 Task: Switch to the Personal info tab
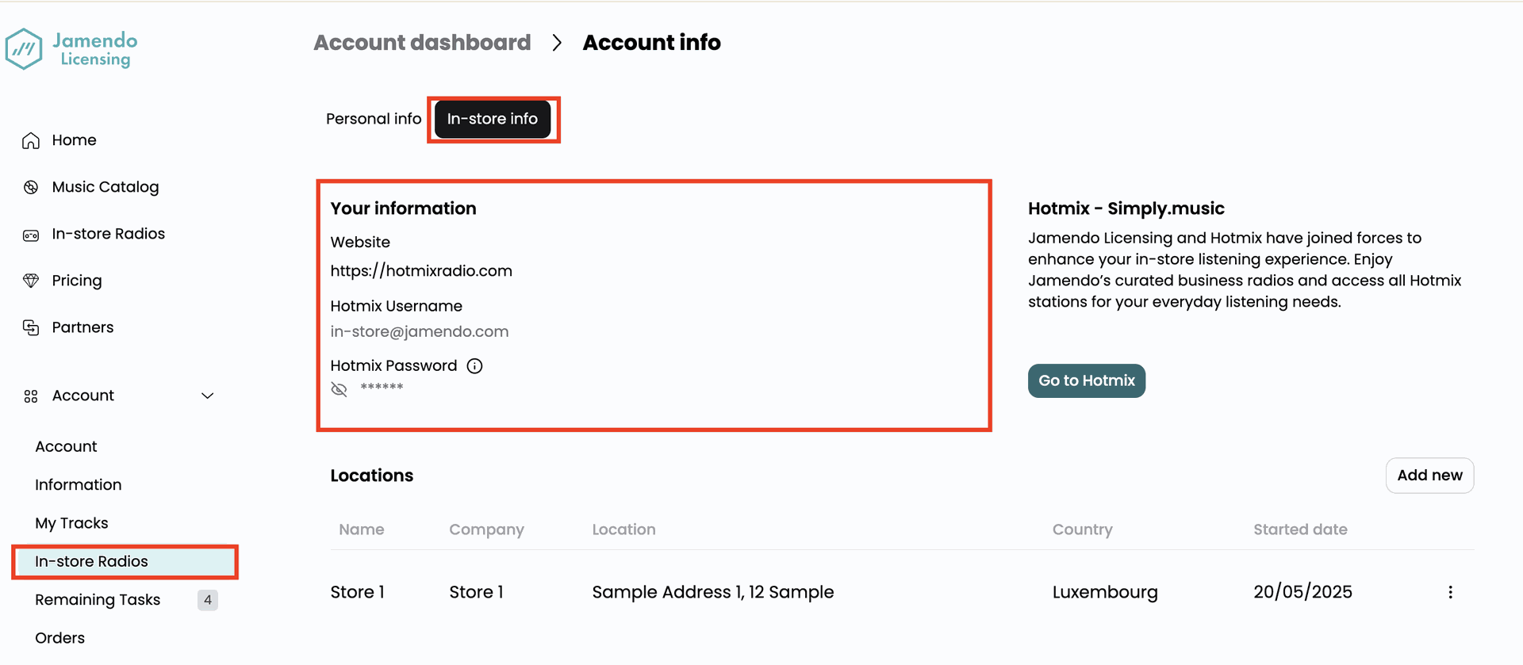pos(374,119)
